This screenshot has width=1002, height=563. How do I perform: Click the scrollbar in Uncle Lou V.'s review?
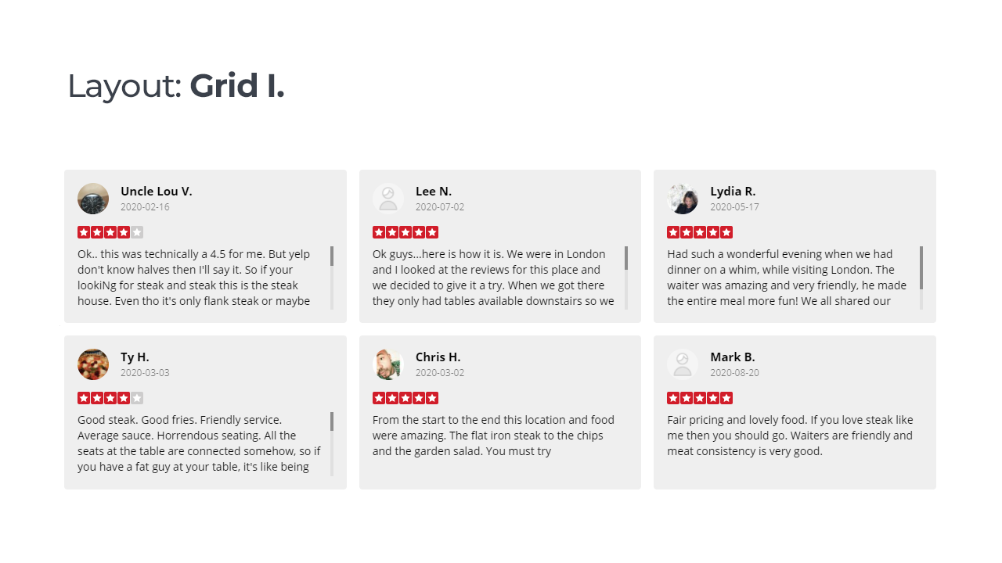(332, 278)
